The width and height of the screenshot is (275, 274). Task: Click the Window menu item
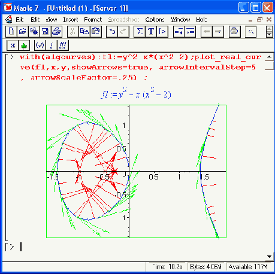click(180, 20)
